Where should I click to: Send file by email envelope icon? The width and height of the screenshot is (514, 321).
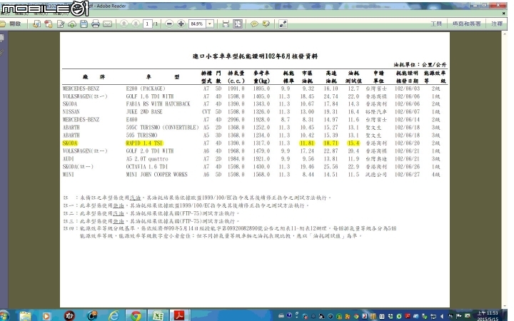(108, 24)
